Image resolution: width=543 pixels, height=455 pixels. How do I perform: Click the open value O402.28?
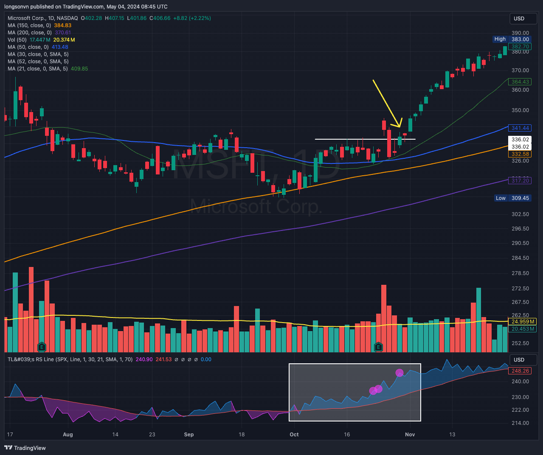92,18
